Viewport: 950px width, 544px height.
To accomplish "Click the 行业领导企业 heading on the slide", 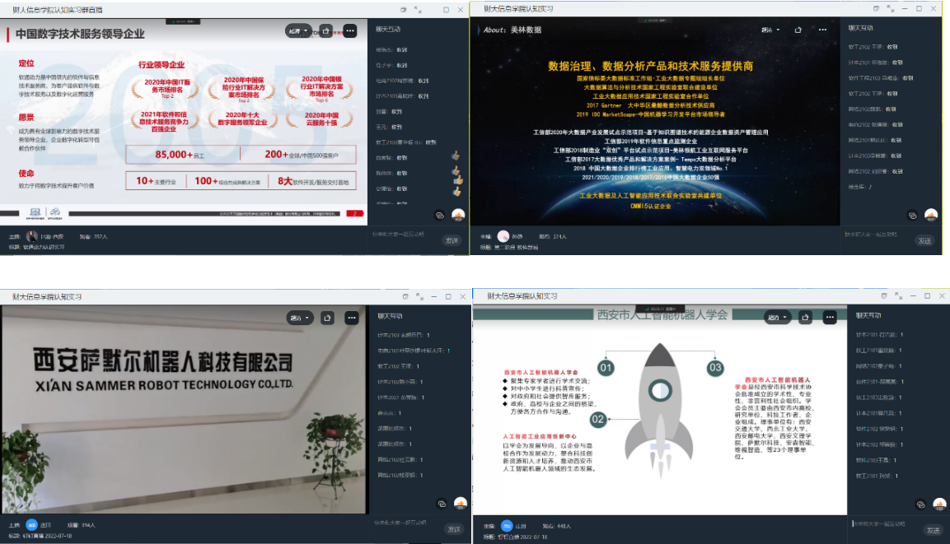I will tap(161, 65).
